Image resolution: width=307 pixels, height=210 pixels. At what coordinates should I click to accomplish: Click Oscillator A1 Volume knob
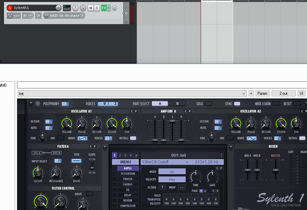pos(67,123)
